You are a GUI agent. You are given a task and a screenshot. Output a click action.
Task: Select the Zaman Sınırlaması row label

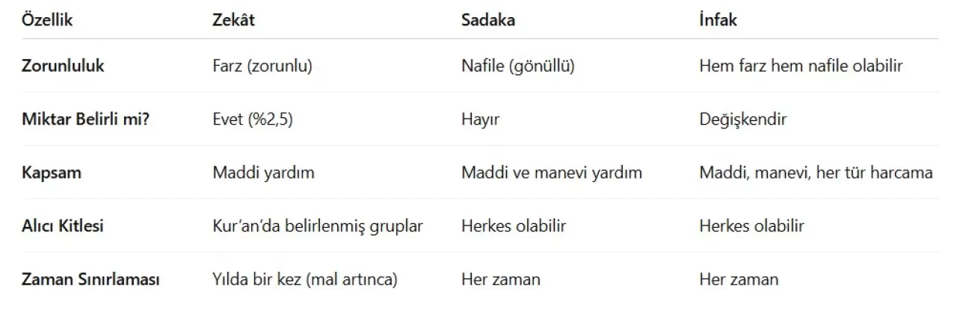[x=90, y=279]
